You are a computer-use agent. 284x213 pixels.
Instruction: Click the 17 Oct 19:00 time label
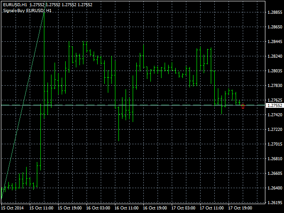pyautogui.click(x=240, y=208)
